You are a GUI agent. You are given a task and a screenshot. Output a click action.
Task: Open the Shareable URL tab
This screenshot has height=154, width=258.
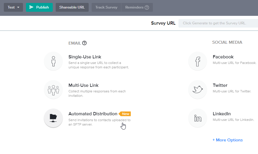click(x=72, y=7)
